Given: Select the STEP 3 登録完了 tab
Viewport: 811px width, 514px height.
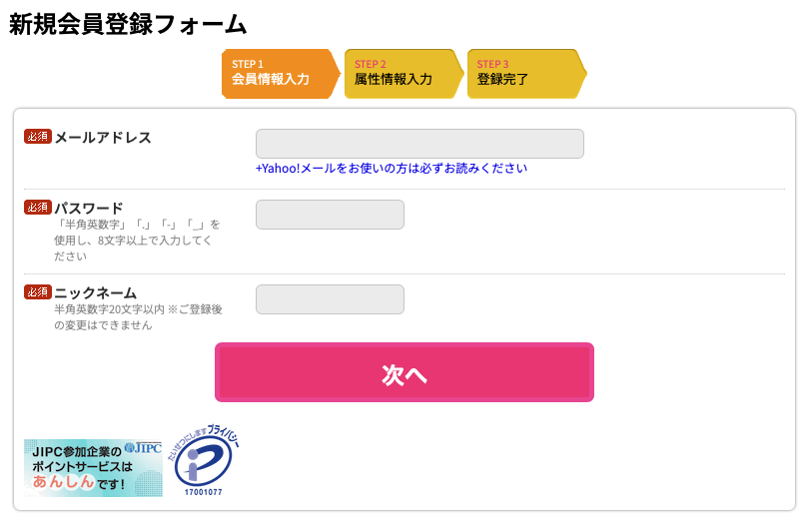Looking at the screenshot, I should [526, 74].
